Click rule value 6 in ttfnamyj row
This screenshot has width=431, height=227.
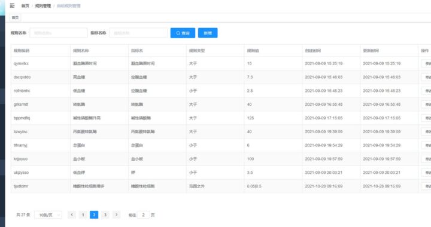click(x=248, y=145)
